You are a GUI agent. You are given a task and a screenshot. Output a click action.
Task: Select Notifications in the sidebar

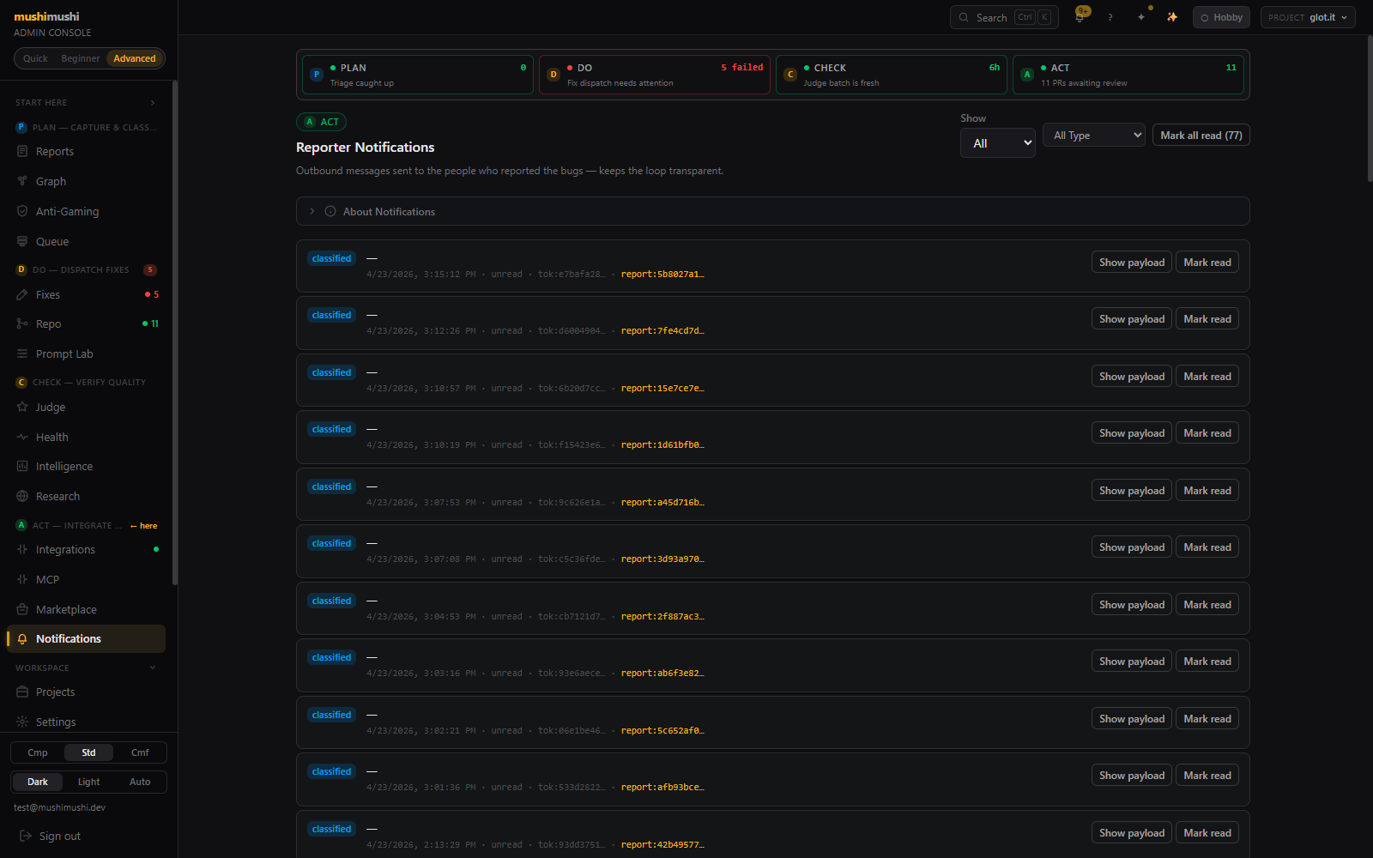86,638
